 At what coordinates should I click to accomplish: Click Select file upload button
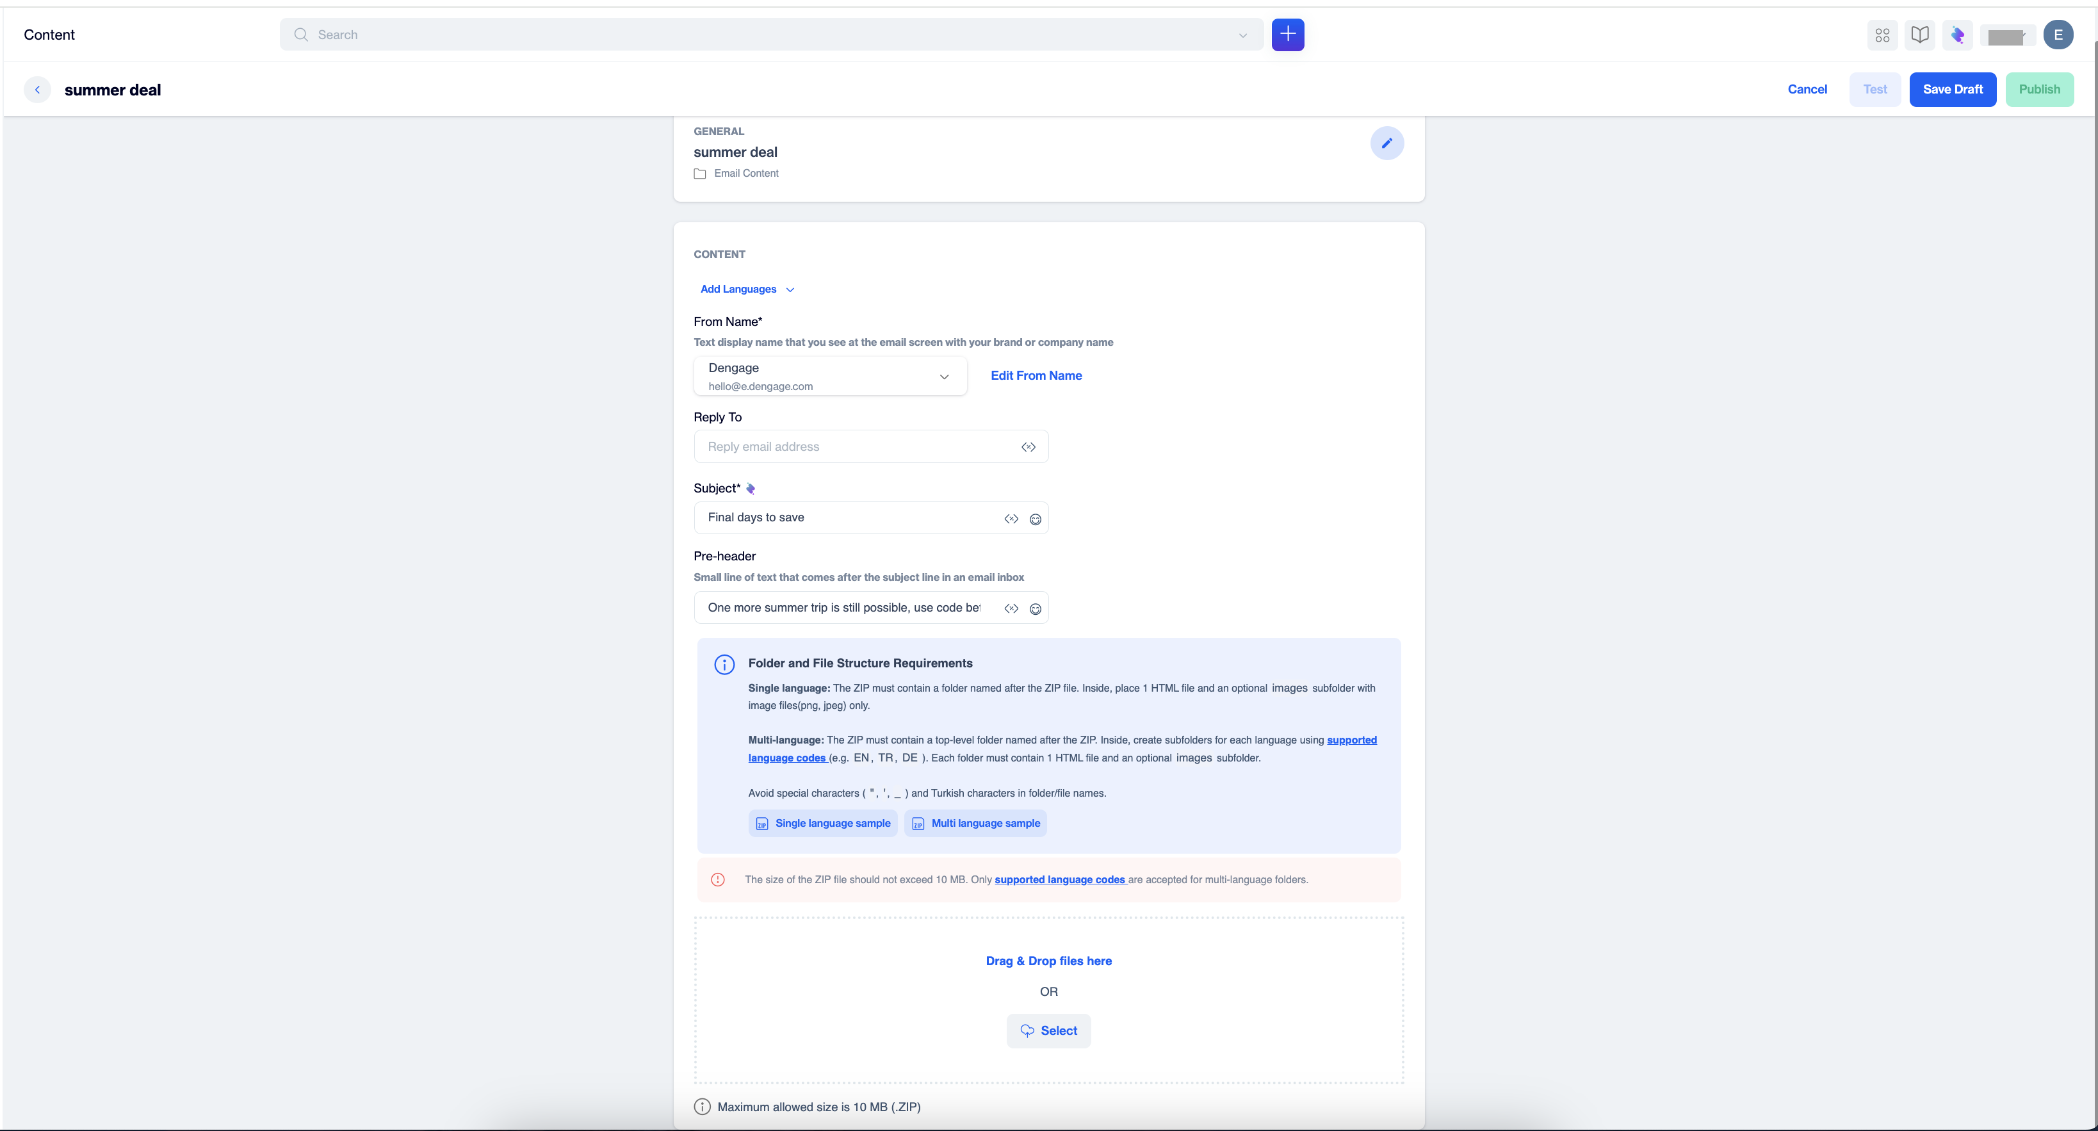(1048, 1031)
